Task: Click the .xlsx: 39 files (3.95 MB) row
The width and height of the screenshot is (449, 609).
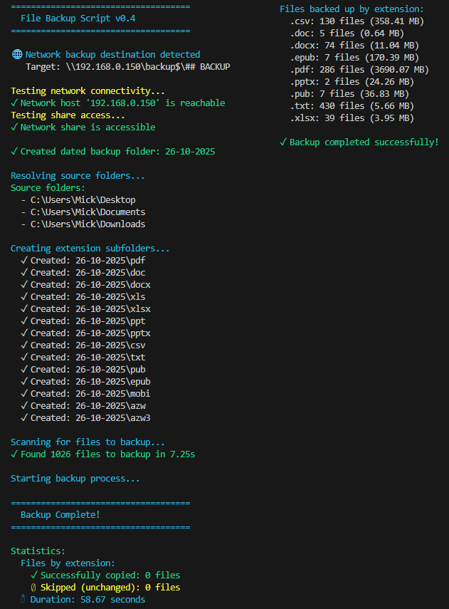Action: (352, 118)
